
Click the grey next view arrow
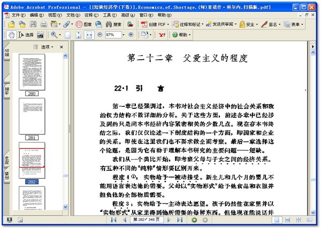pos(205,220)
